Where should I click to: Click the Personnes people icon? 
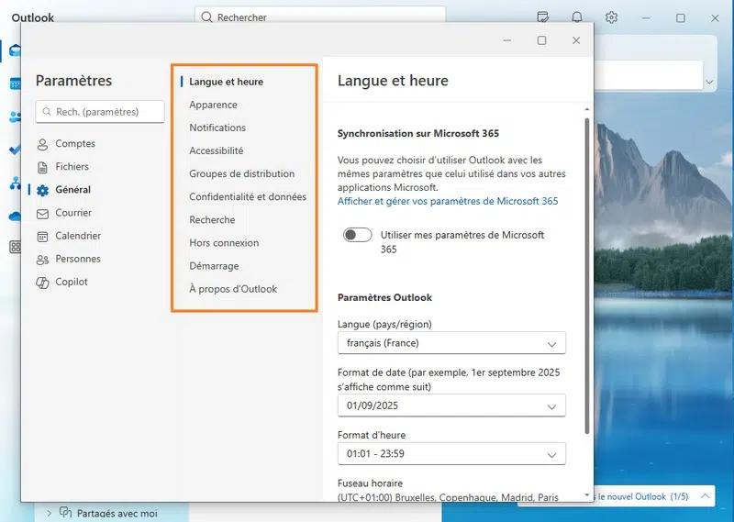click(x=42, y=260)
